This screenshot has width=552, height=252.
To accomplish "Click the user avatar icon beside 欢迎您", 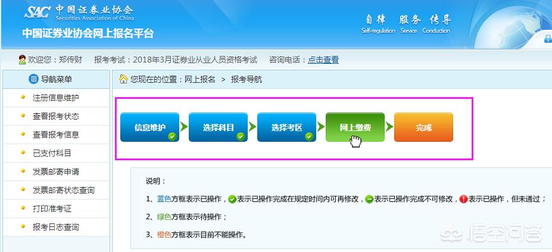I will [22, 60].
